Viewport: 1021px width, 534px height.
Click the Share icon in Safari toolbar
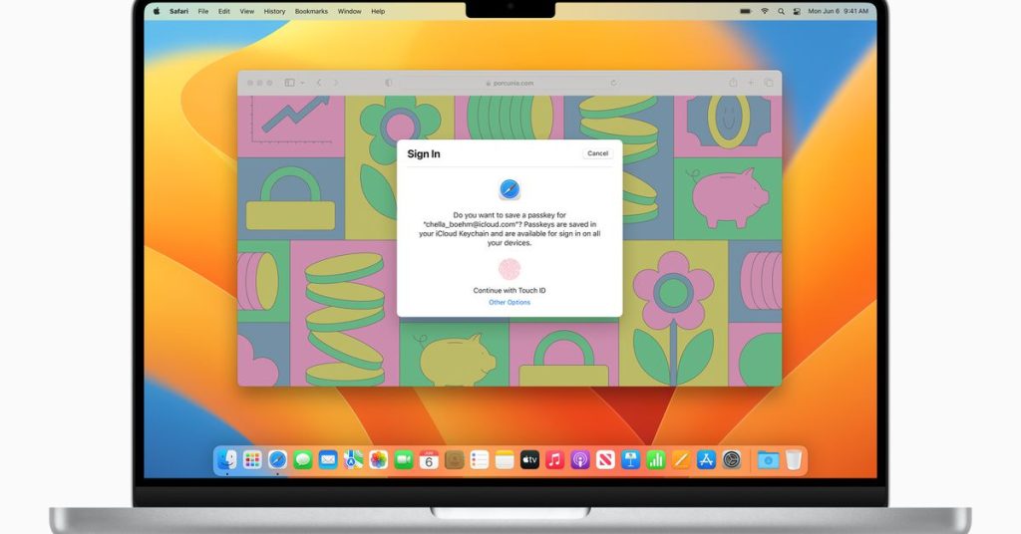click(x=733, y=83)
